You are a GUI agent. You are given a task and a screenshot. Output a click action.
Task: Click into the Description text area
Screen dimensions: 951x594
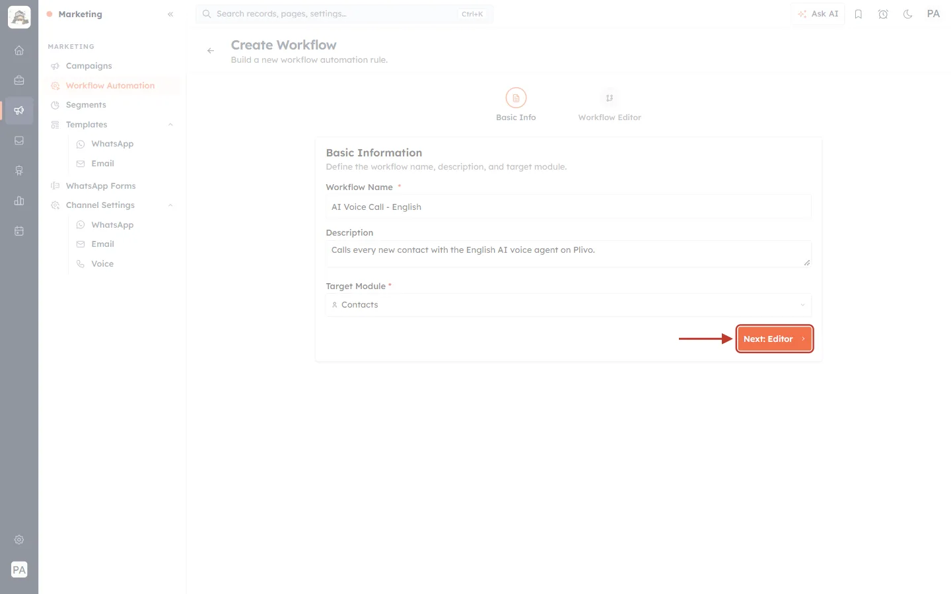tap(569, 254)
